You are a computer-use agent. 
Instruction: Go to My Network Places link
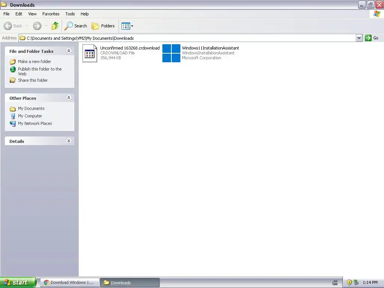coord(35,123)
